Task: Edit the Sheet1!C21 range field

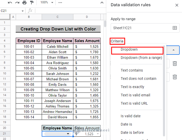Action: pos(141,28)
